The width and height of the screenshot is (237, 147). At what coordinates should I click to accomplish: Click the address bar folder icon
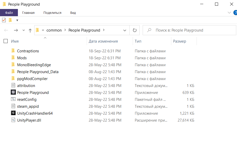(38, 30)
